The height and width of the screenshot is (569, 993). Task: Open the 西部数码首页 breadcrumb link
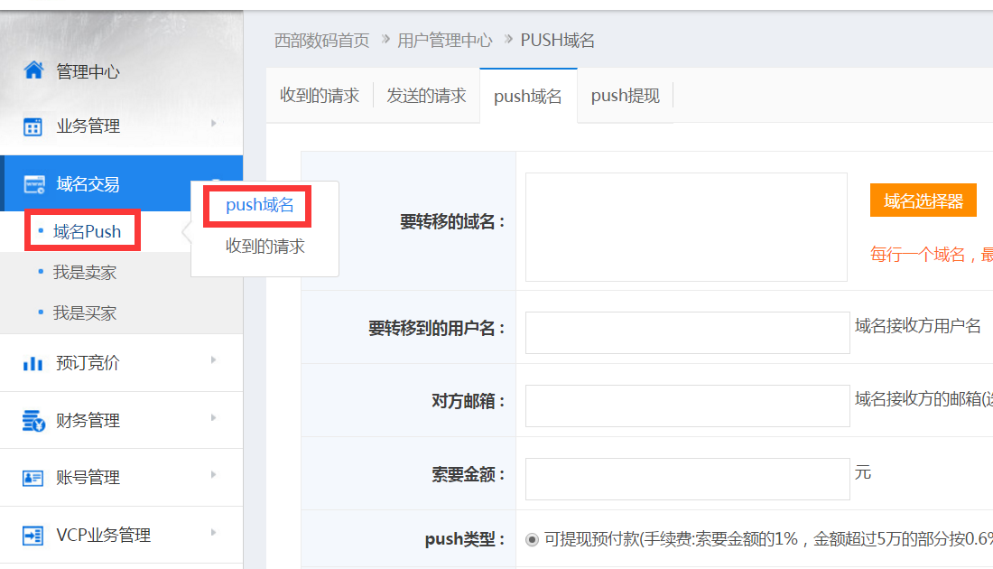pyautogui.click(x=321, y=40)
